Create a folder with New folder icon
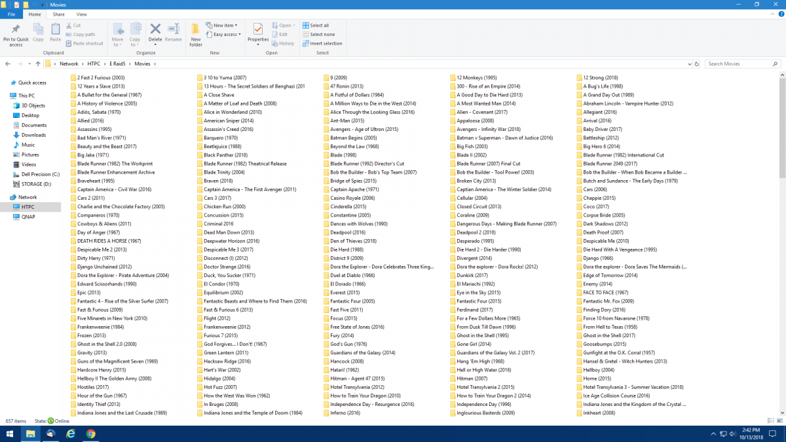The width and height of the screenshot is (786, 442). (196, 34)
